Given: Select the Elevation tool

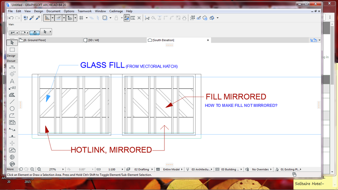Looking at the screenshot, I should 12,136.
